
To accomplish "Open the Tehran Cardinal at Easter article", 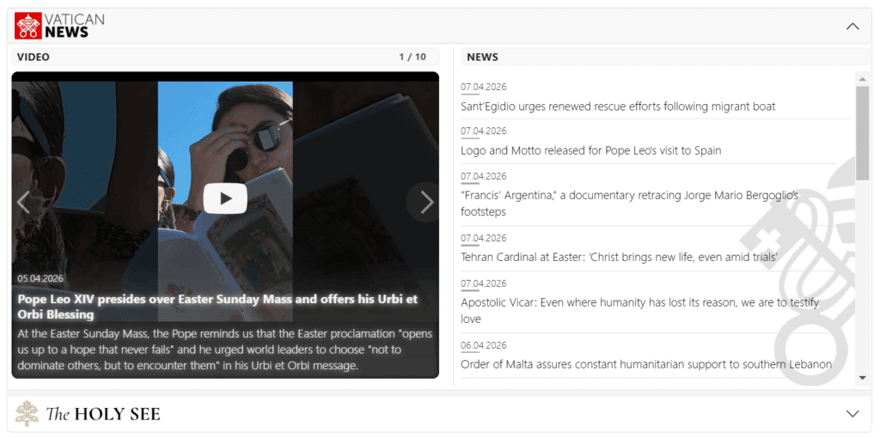I will [x=619, y=258].
